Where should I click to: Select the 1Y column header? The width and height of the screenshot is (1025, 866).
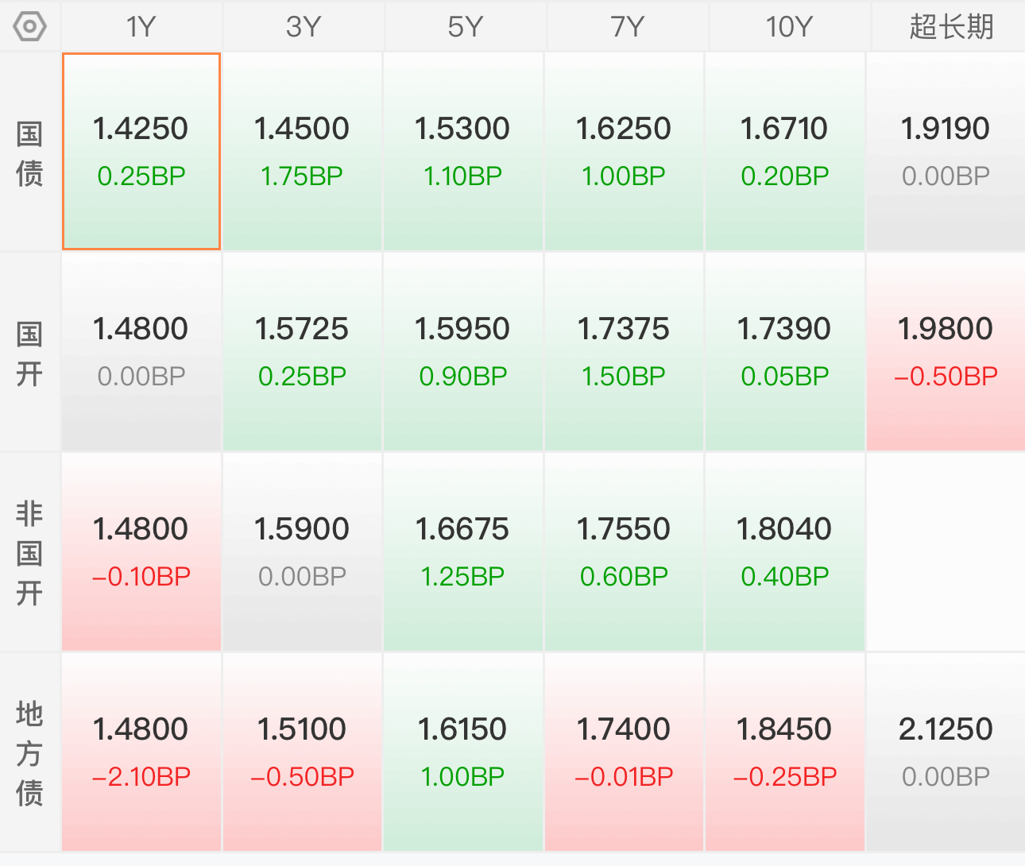point(141,27)
